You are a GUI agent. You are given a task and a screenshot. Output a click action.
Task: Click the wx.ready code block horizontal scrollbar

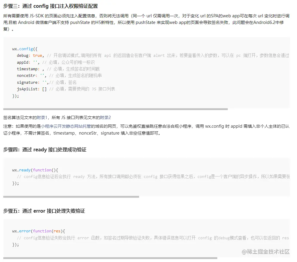tap(71, 197)
